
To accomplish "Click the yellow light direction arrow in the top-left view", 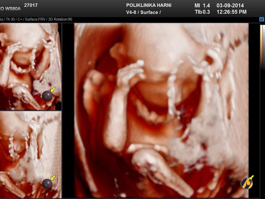I will pyautogui.click(x=53, y=89).
